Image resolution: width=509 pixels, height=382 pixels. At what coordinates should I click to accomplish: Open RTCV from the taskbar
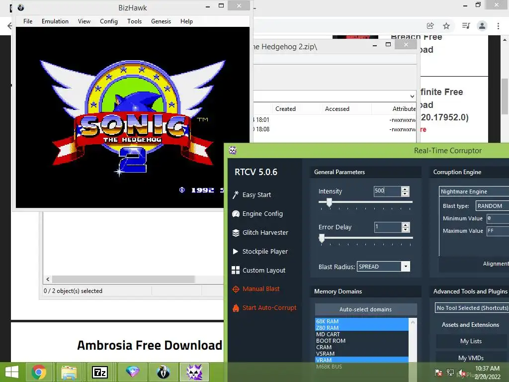[x=194, y=372]
